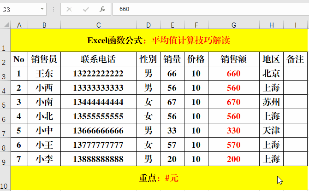Click the 销售员 header cell
Screen dimensions: 309x191
click(44, 59)
